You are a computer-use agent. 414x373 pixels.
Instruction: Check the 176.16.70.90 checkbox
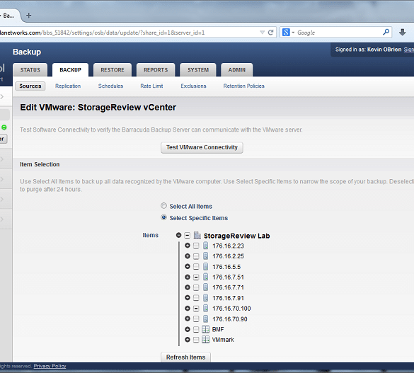[196, 319]
